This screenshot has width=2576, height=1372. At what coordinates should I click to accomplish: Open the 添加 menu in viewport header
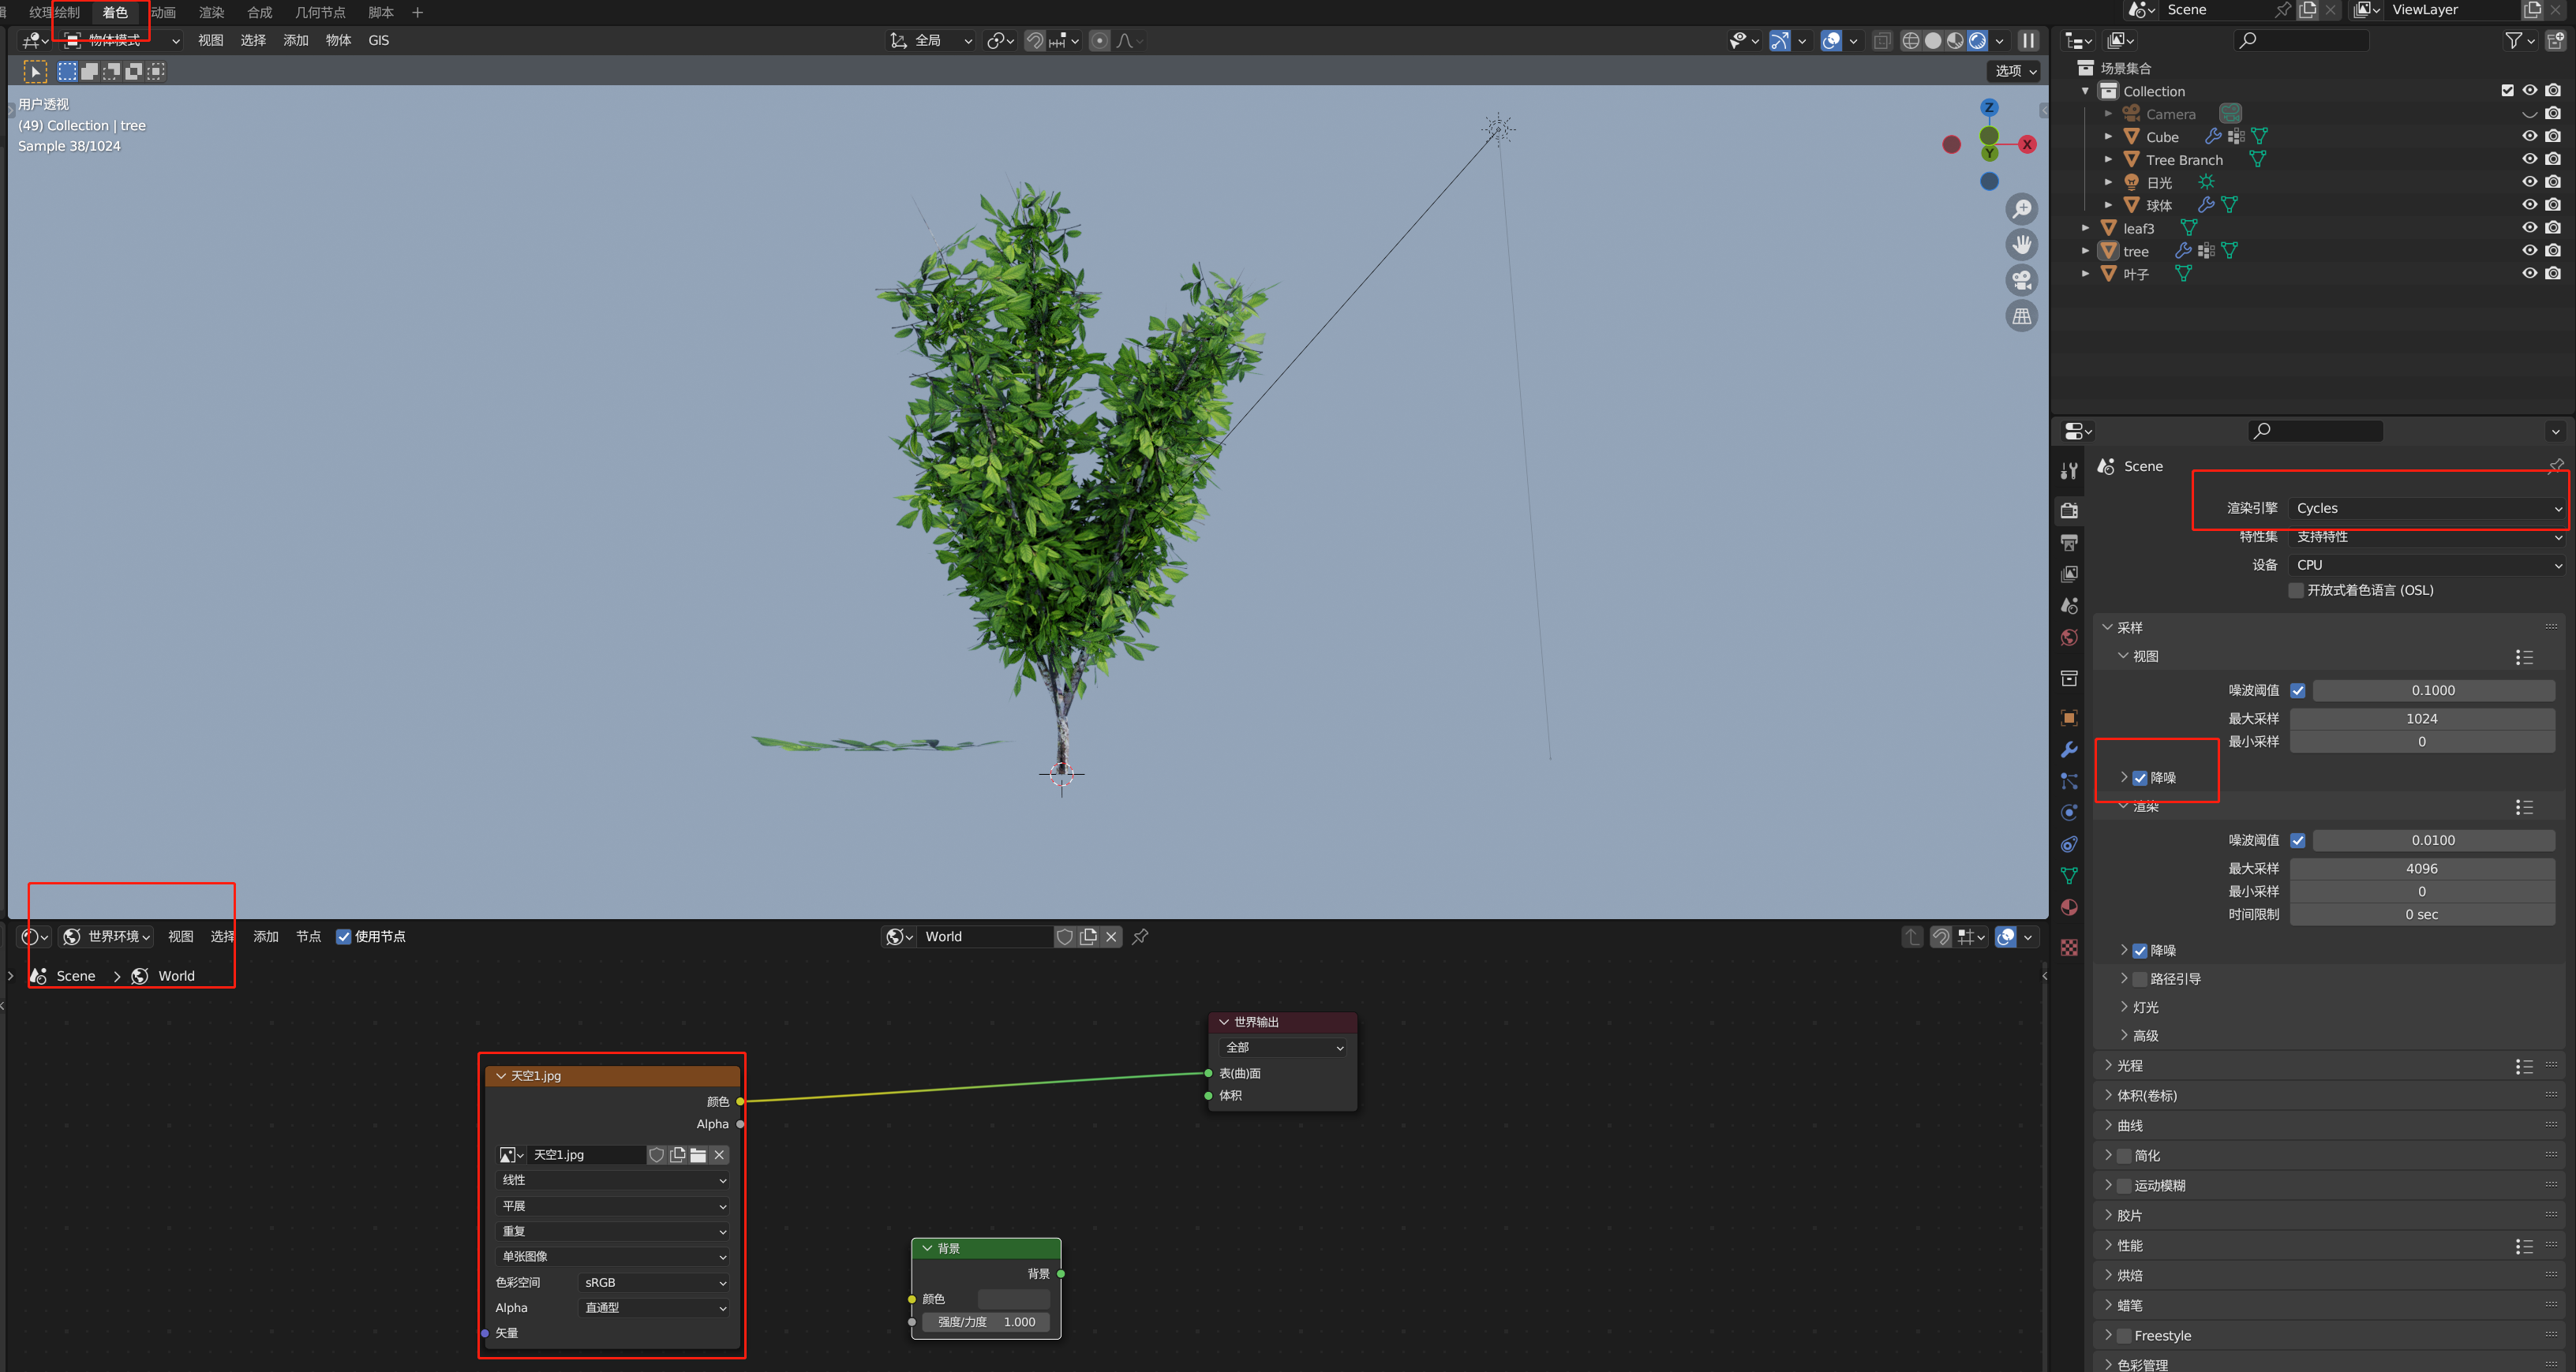coord(295,41)
